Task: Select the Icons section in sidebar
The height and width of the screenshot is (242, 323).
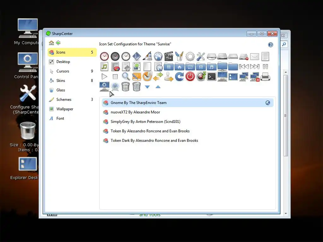Action: [72, 52]
